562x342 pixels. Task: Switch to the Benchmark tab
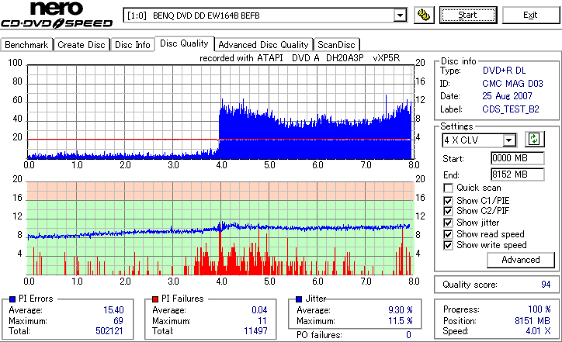(26, 45)
